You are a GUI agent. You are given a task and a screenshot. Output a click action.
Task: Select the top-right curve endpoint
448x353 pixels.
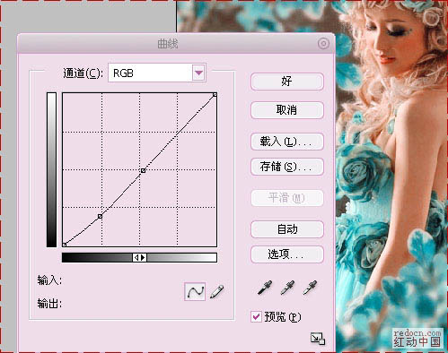tap(215, 95)
